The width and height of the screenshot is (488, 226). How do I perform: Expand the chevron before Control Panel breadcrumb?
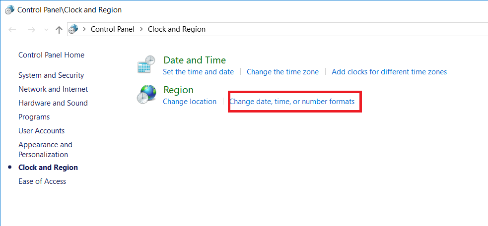pyautogui.click(x=84, y=29)
